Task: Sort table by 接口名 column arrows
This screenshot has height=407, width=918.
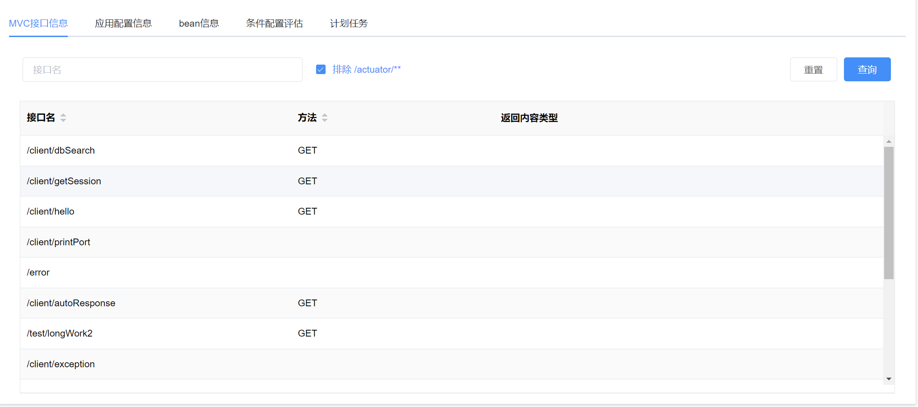Action: coord(63,118)
